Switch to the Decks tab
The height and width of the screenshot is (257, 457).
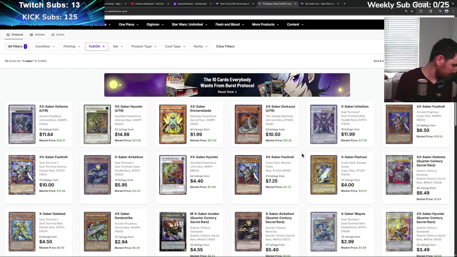(x=58, y=35)
